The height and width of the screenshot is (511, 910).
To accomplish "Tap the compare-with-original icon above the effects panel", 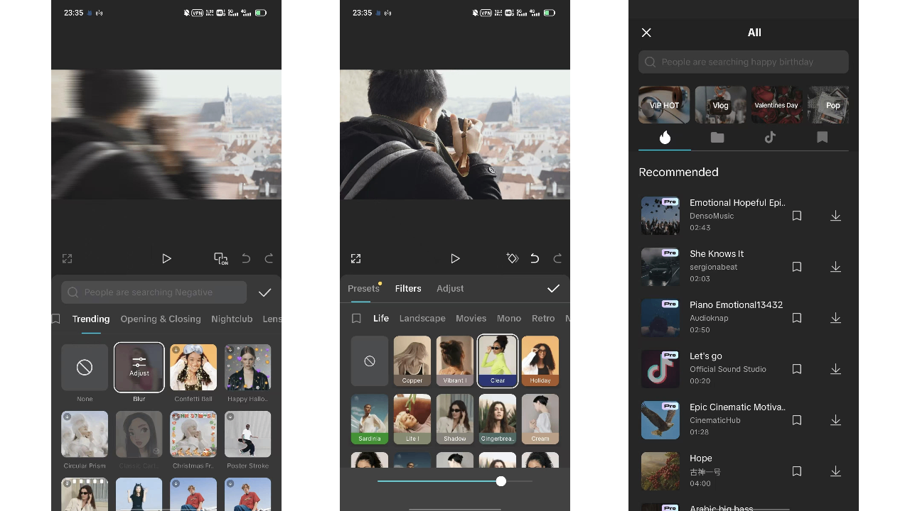I will tap(220, 258).
